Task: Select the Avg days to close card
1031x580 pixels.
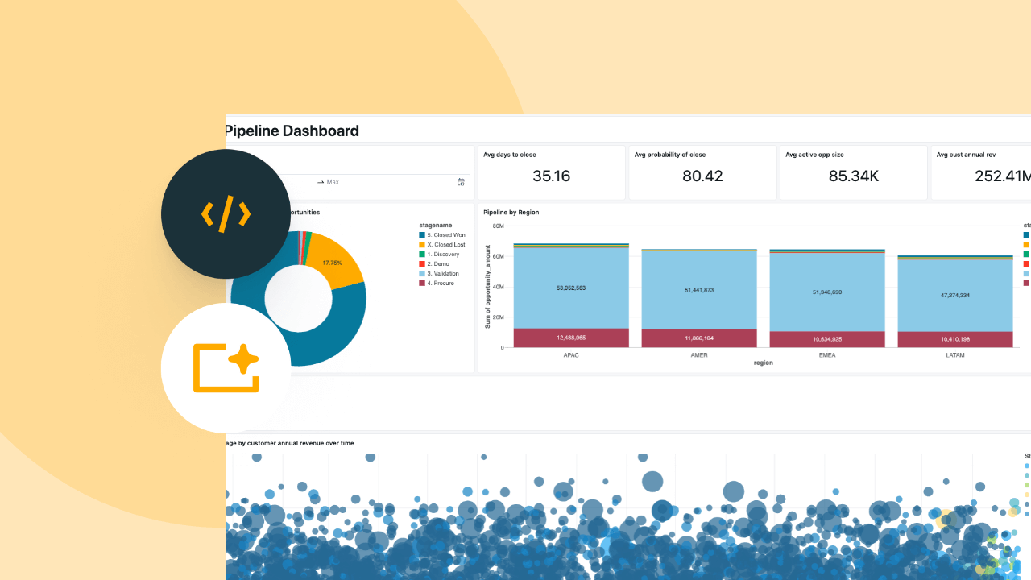Action: tap(552, 172)
